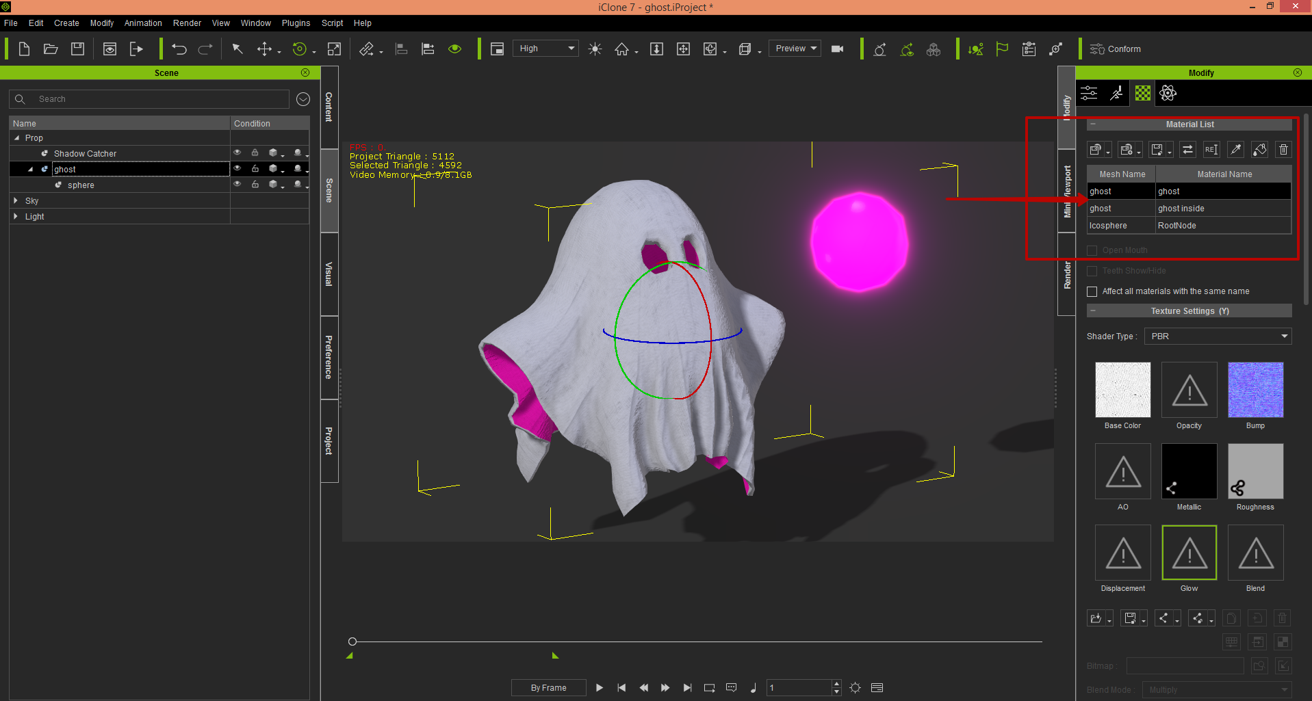
Task: Select the Roughness texture thumbnail
Action: pyautogui.click(x=1255, y=471)
